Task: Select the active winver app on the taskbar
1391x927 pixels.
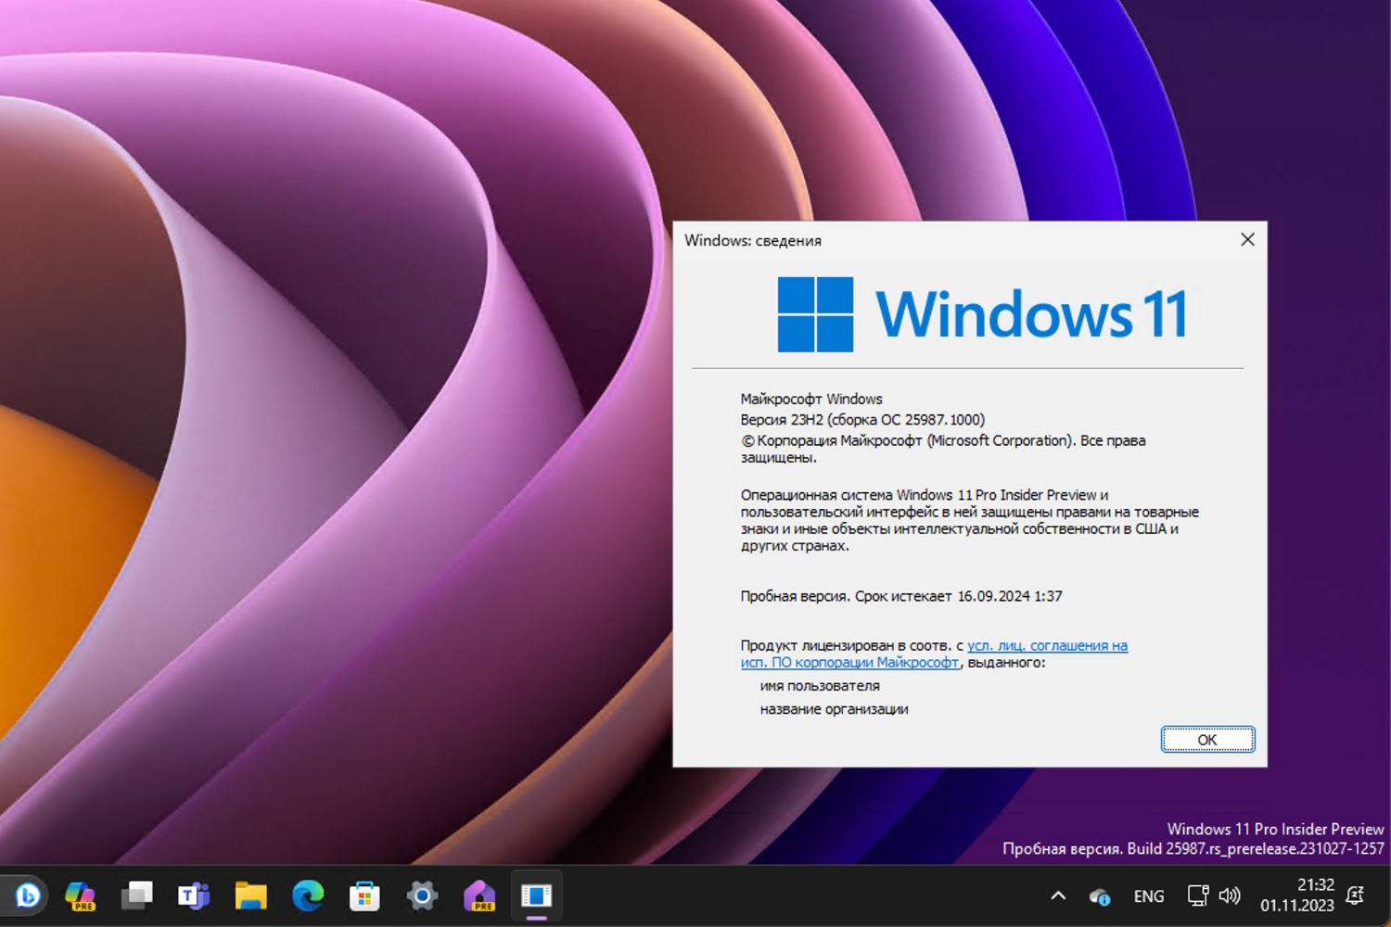Action: point(538,895)
